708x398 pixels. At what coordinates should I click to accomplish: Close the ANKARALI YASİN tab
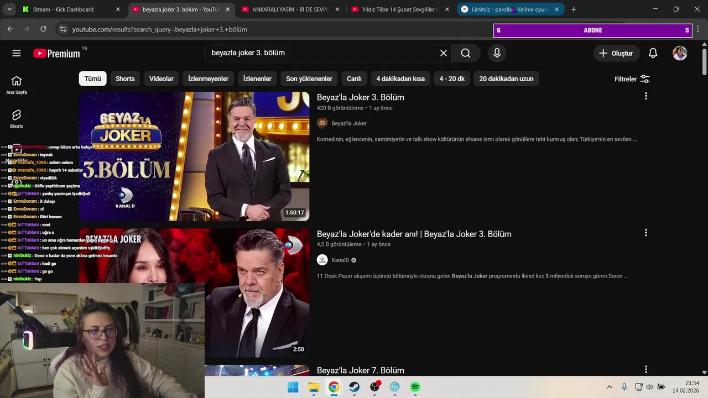coord(337,9)
